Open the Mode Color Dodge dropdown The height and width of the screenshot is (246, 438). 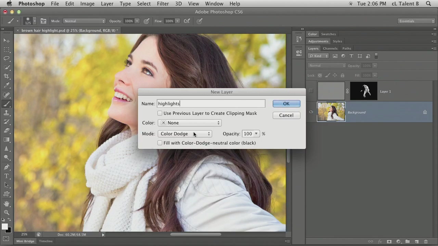click(185, 134)
